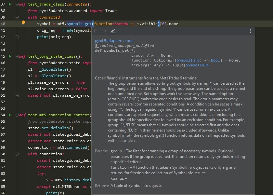
Task: Collapse the test_trade_class function definition
Action: point(17,5)
